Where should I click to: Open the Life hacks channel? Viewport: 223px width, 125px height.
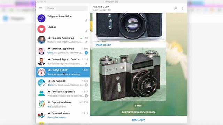tap(63, 83)
